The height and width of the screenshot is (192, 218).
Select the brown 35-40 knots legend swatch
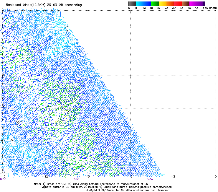click(186, 4)
